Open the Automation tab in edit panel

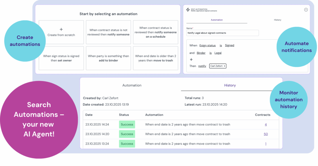tap(217, 20)
